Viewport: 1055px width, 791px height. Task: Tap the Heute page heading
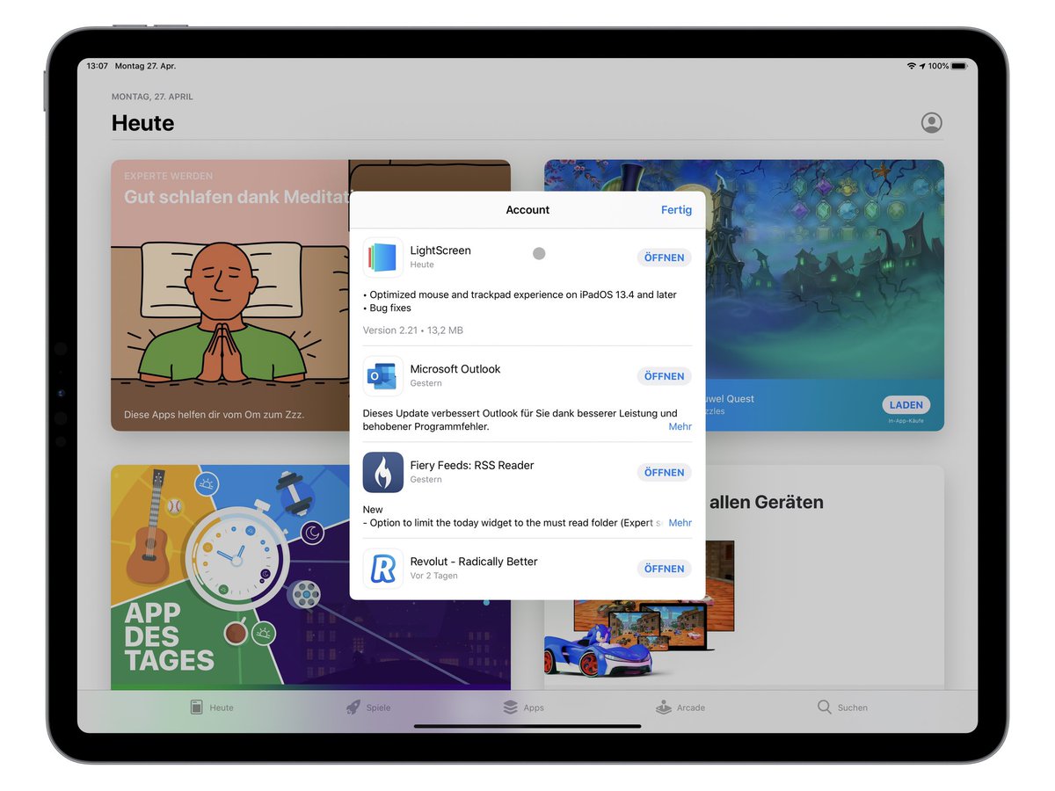(x=142, y=123)
